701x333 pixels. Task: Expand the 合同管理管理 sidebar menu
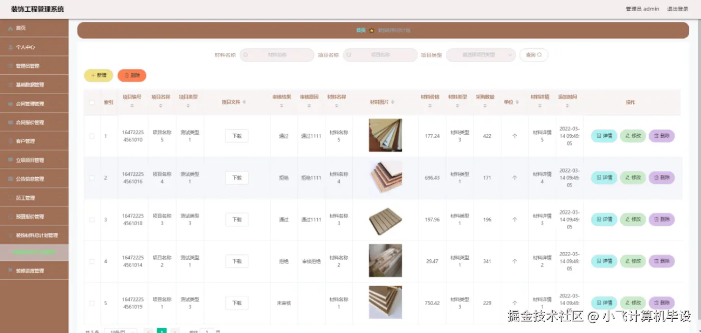[34, 103]
